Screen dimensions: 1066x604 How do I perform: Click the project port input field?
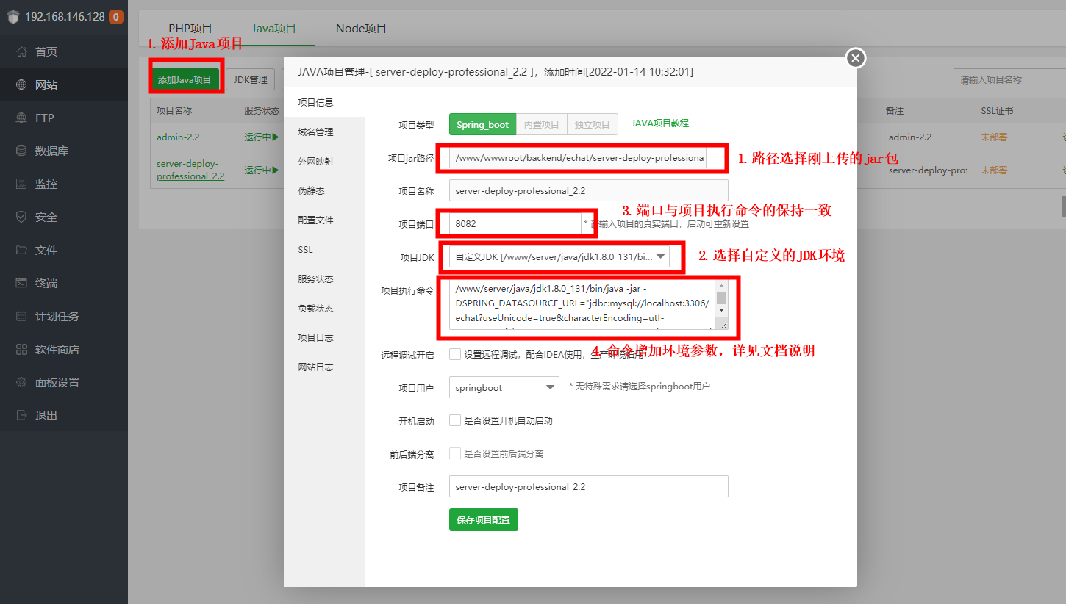515,223
